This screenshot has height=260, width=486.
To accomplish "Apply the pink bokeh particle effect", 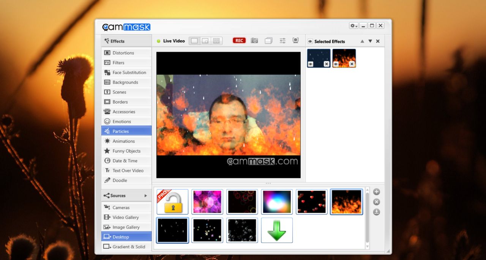I will 207,202.
